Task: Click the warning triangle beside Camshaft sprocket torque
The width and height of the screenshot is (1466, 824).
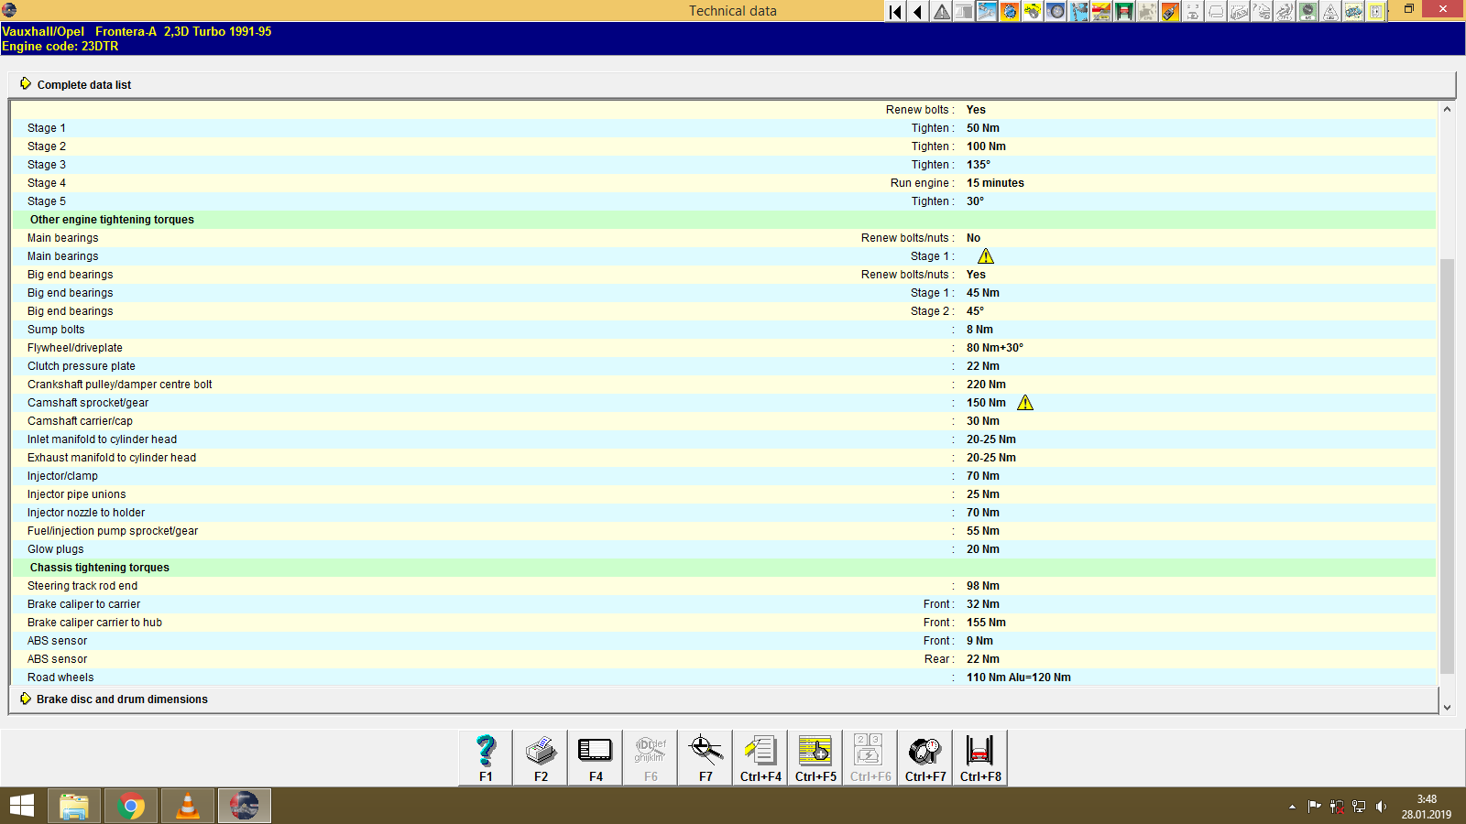Action: pos(1024,402)
